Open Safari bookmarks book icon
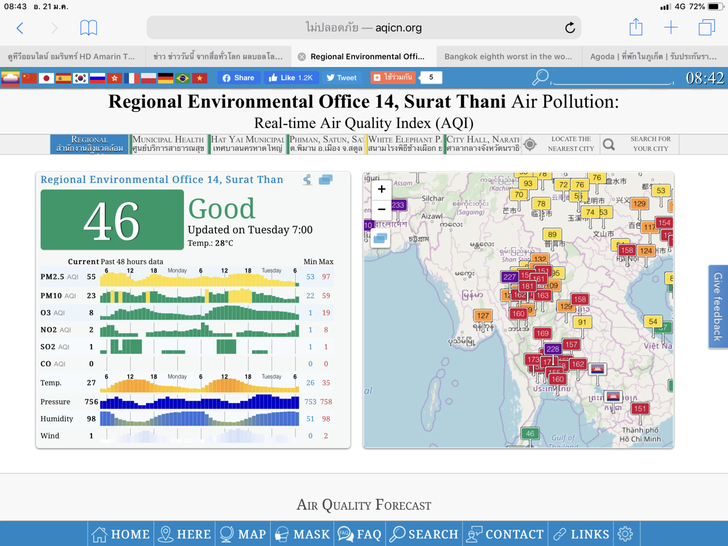The width and height of the screenshot is (728, 546). [89, 28]
